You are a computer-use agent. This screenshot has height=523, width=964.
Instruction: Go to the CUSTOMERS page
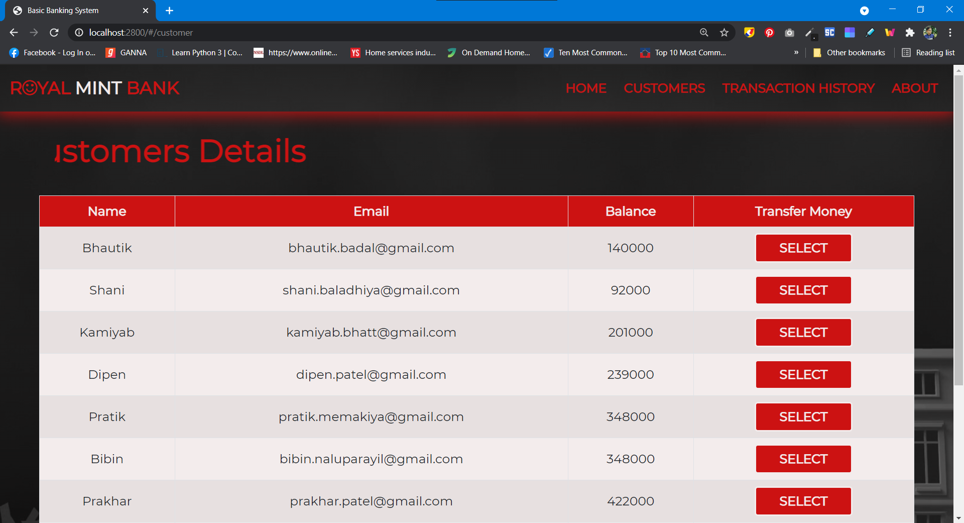(x=664, y=88)
